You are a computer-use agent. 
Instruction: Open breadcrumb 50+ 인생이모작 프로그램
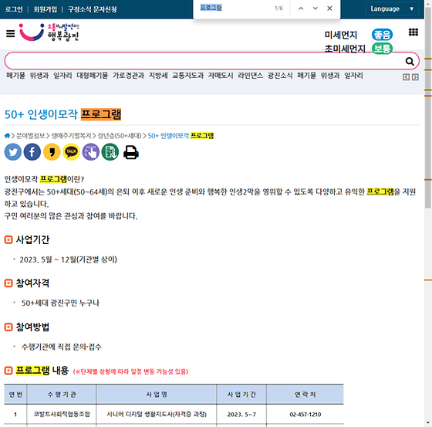pyautogui.click(x=181, y=136)
